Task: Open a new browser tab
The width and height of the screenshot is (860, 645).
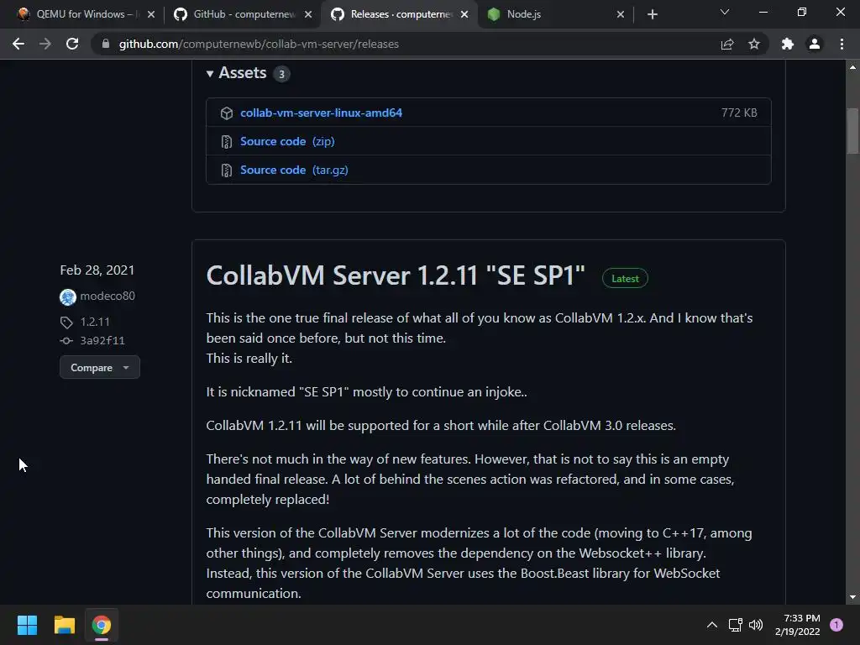Action: click(652, 14)
